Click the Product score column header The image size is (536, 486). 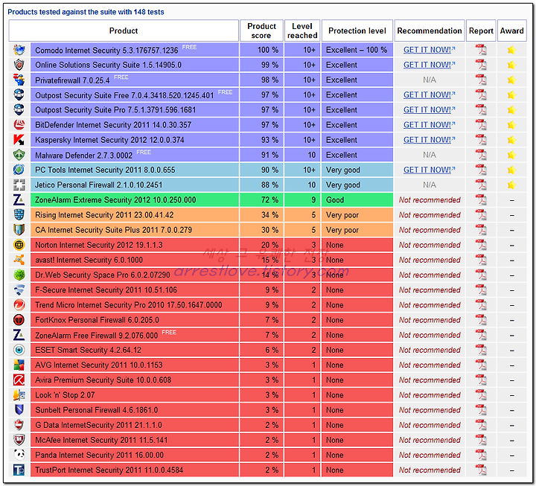point(261,31)
